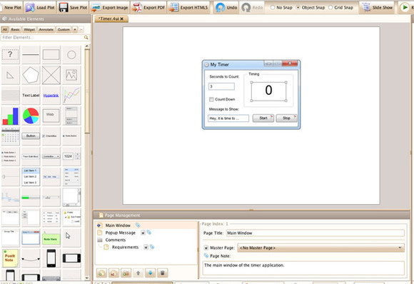Image resolution: width=414 pixels, height=284 pixels.
Task: Close the Timer.4ui tab
Action: [x=122, y=19]
